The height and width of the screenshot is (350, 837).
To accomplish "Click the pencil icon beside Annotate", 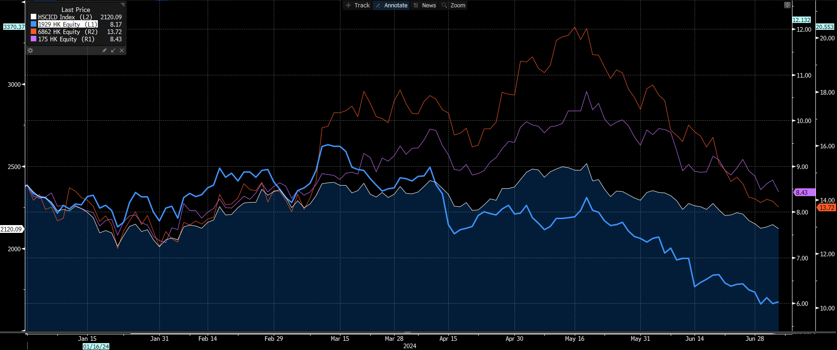I will [378, 6].
